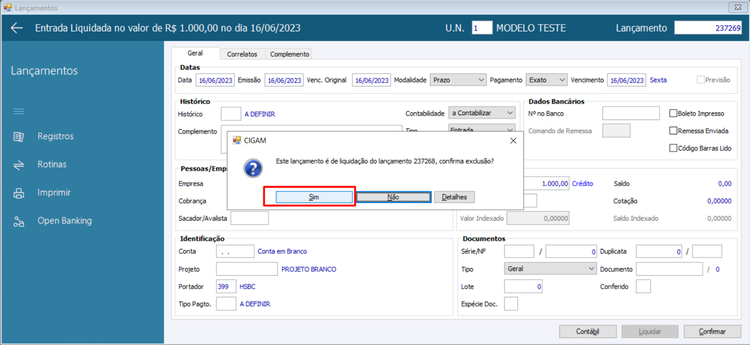The width and height of the screenshot is (750, 345).
Task: Click the HSBC portador text
Action: [247, 286]
